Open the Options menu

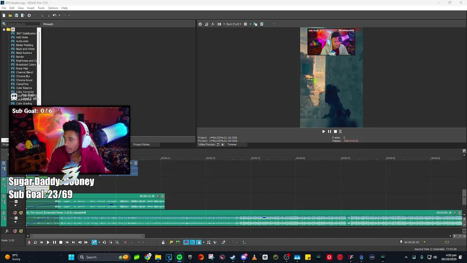(x=53, y=8)
